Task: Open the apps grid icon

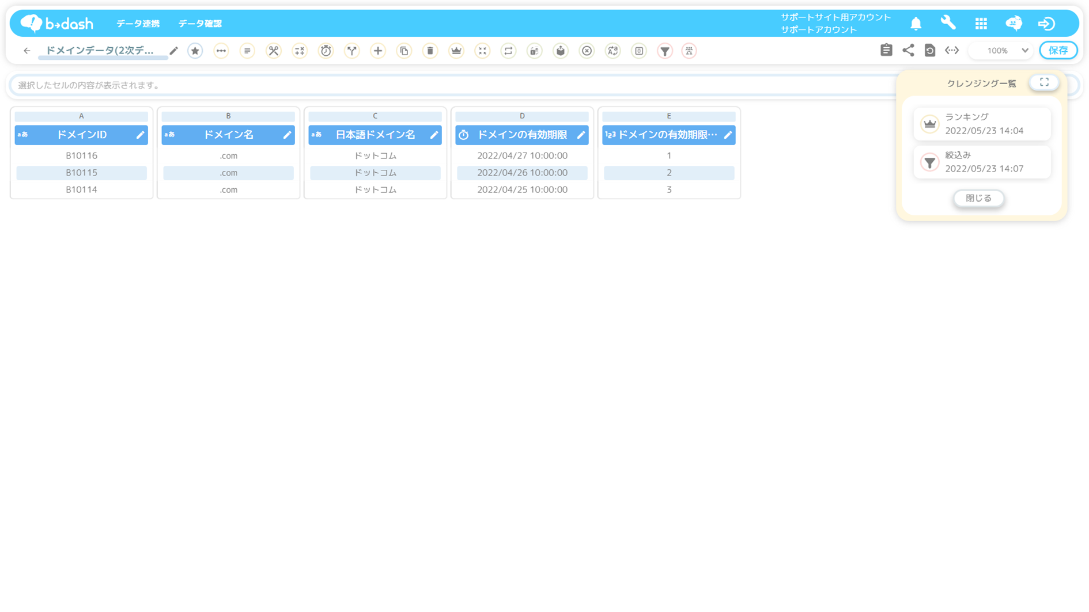Action: click(x=981, y=24)
